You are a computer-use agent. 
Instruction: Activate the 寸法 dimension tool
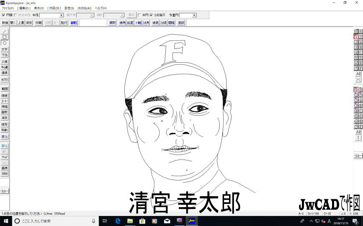pos(5,55)
